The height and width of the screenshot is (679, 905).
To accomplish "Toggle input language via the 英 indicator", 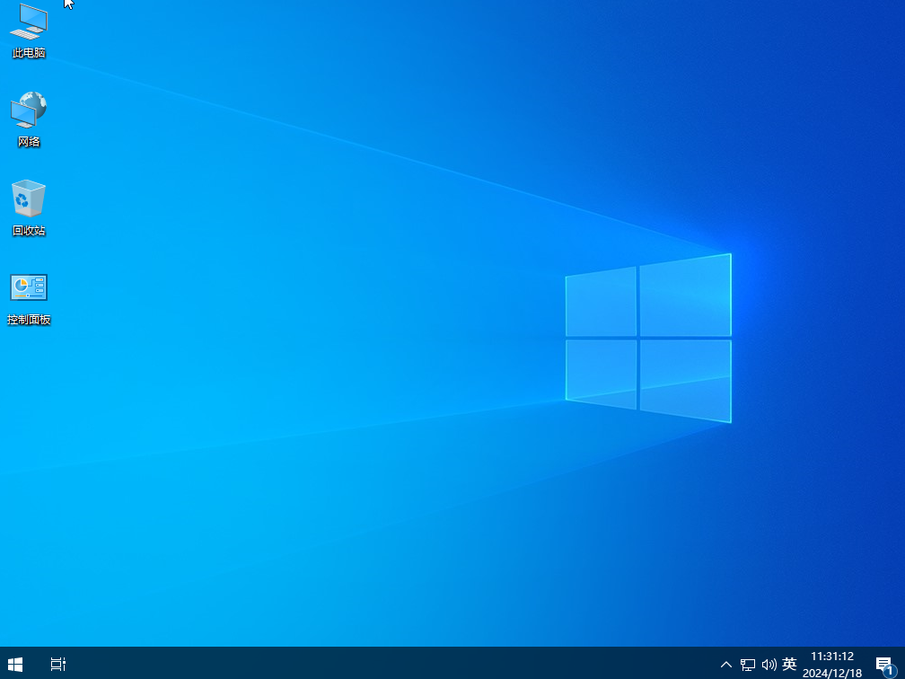I will 789,664.
